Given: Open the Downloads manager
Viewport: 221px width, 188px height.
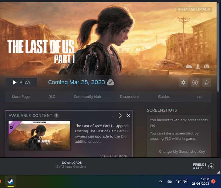Looking at the screenshot, I should coord(71,165).
